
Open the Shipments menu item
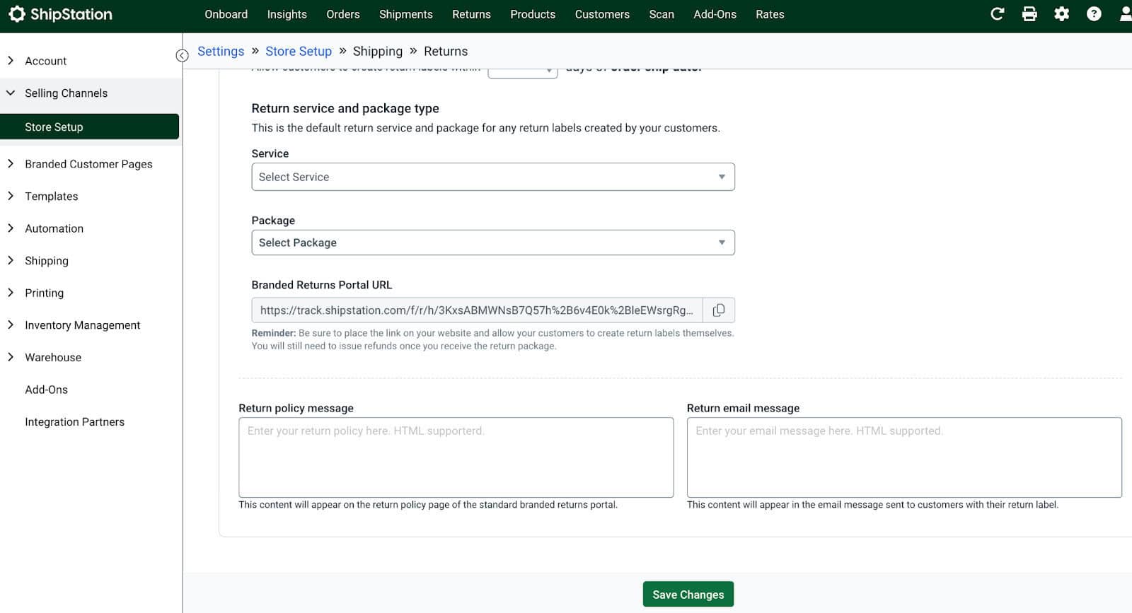pyautogui.click(x=405, y=14)
